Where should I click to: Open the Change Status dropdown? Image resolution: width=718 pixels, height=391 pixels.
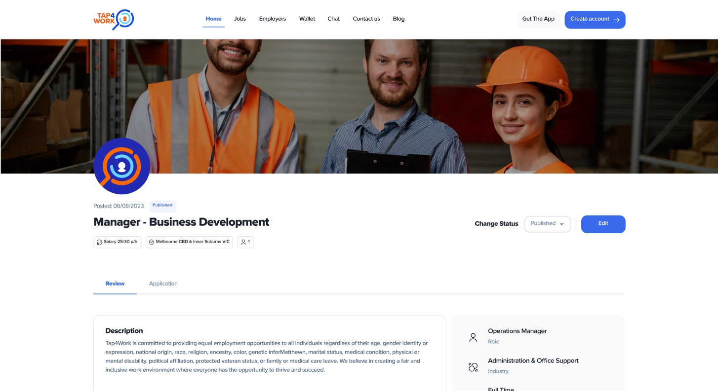tap(547, 224)
